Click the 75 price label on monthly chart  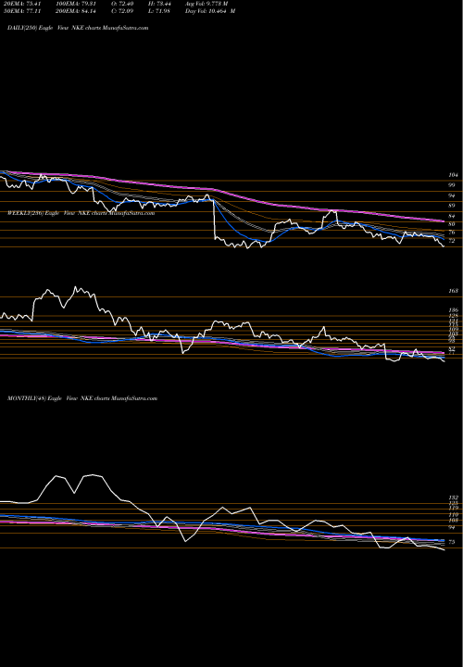[x=452, y=542]
